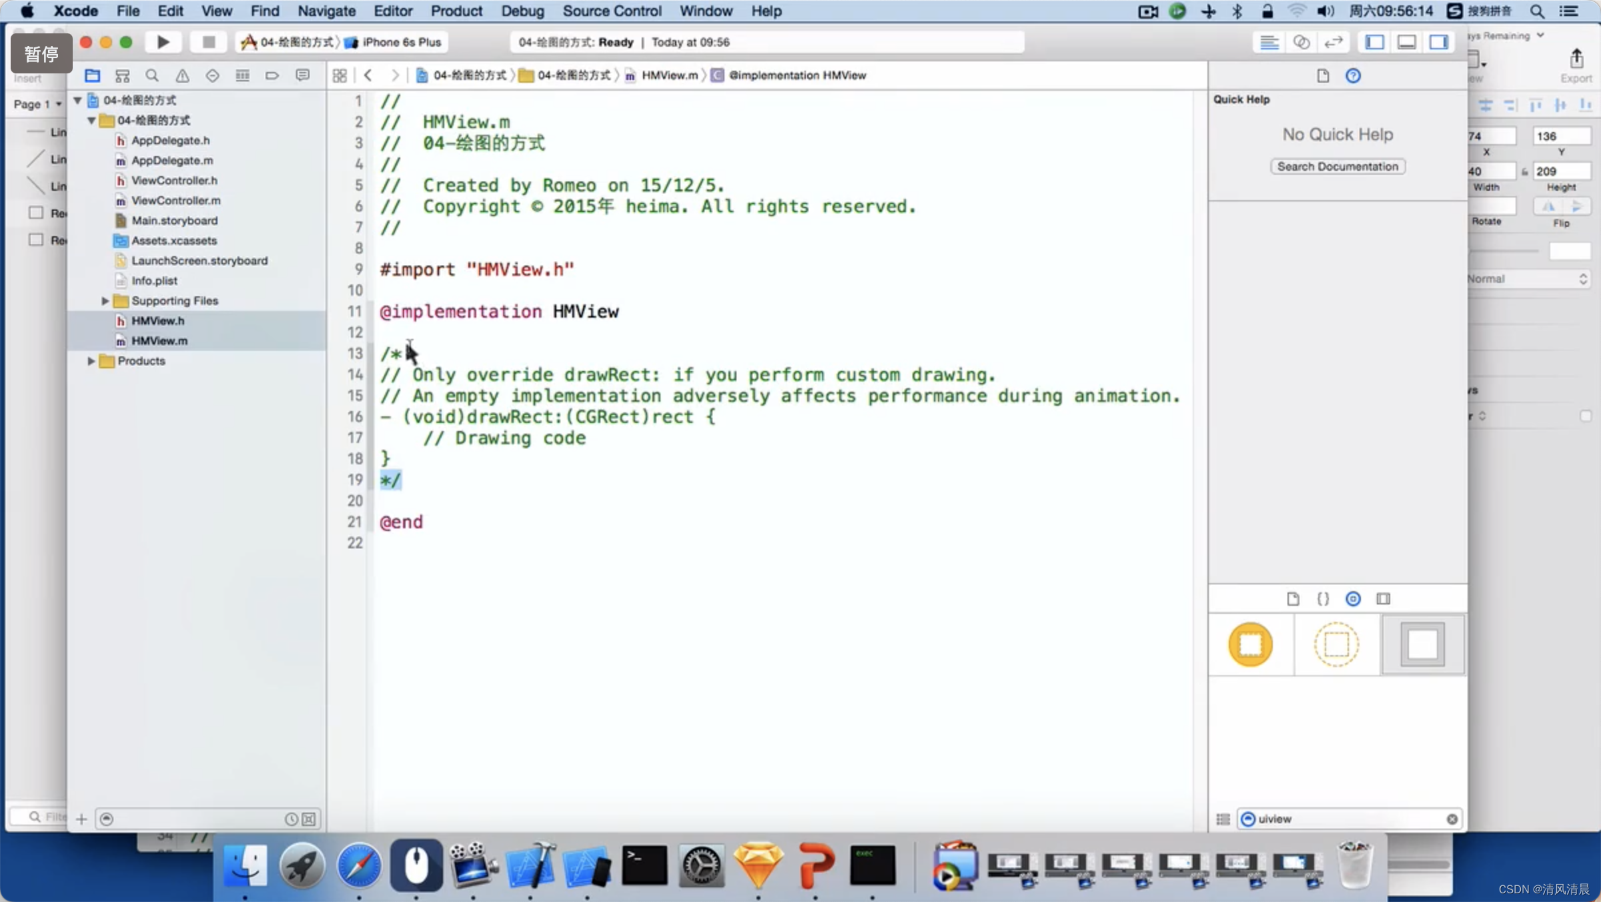The image size is (1601, 902).
Task: Click the Search Documentation button
Action: click(1337, 166)
